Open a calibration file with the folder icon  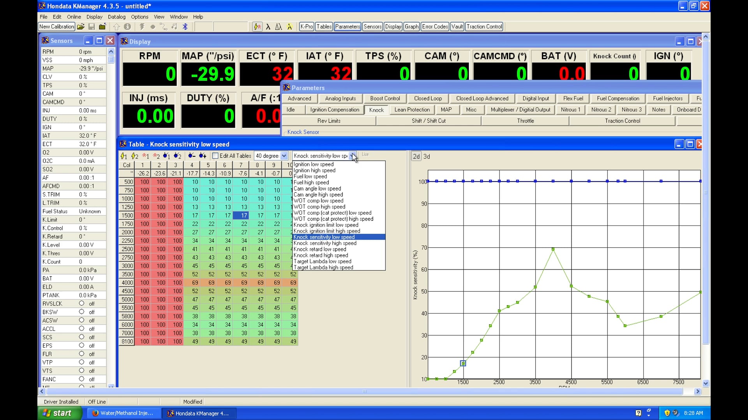click(81, 26)
